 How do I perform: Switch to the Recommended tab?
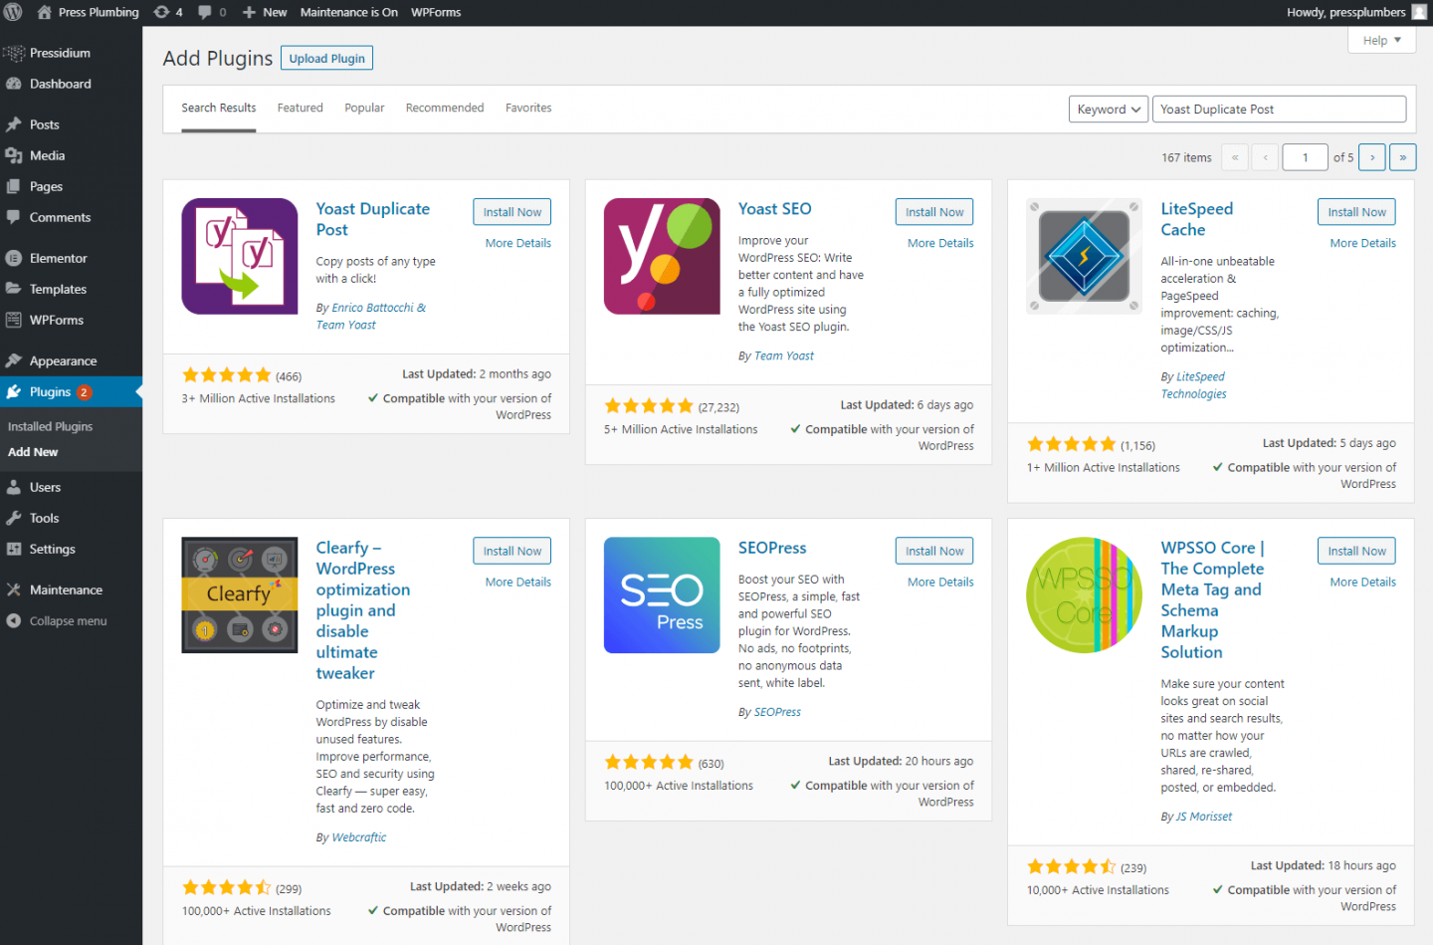coord(445,108)
